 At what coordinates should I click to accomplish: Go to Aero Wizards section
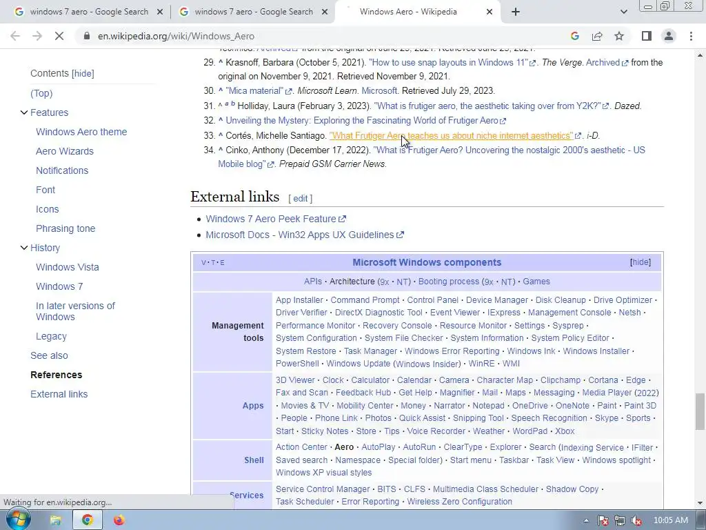coord(65,151)
